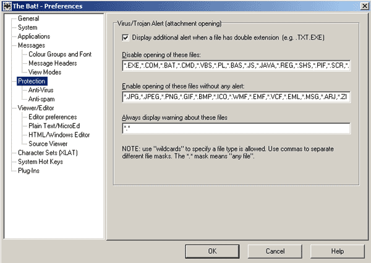Open Message Headers settings

click(53, 63)
